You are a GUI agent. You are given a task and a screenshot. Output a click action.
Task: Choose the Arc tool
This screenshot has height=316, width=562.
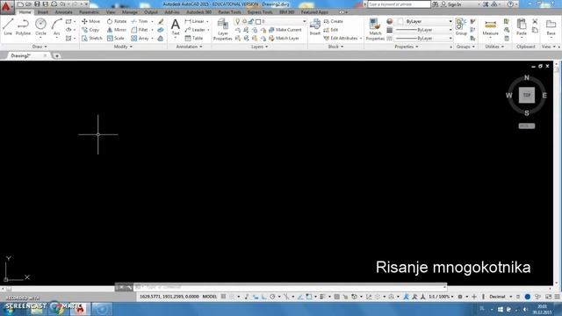click(56, 27)
